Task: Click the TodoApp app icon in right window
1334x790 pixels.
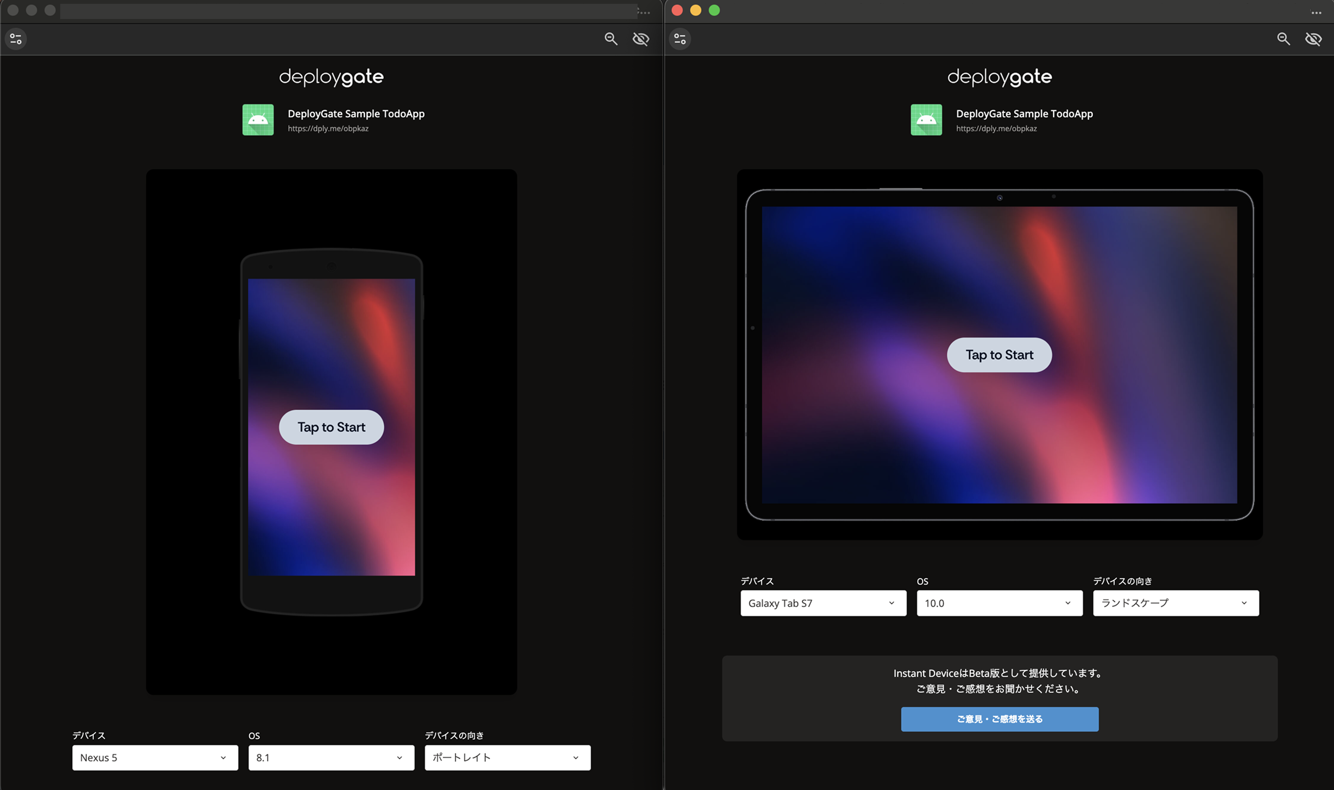Action: pos(926,120)
